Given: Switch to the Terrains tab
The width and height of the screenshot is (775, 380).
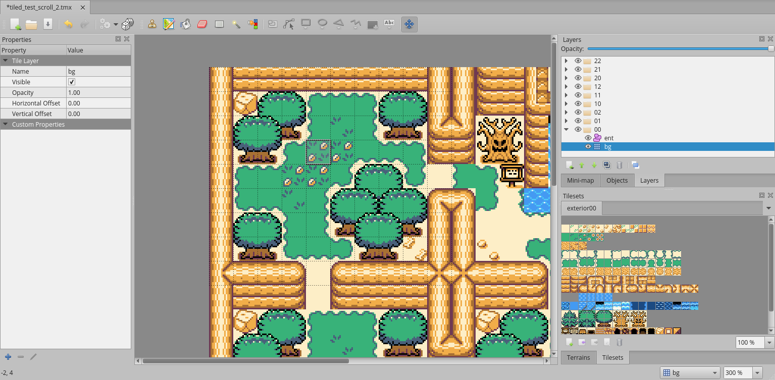Looking at the screenshot, I should pos(578,357).
